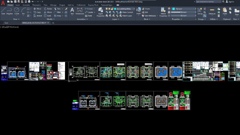The width and height of the screenshot is (240, 135).
Task: Open the AutoCAD application menu logo
Action: (x=3, y=3)
